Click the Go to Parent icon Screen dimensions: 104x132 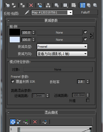[x=89, y=5]
